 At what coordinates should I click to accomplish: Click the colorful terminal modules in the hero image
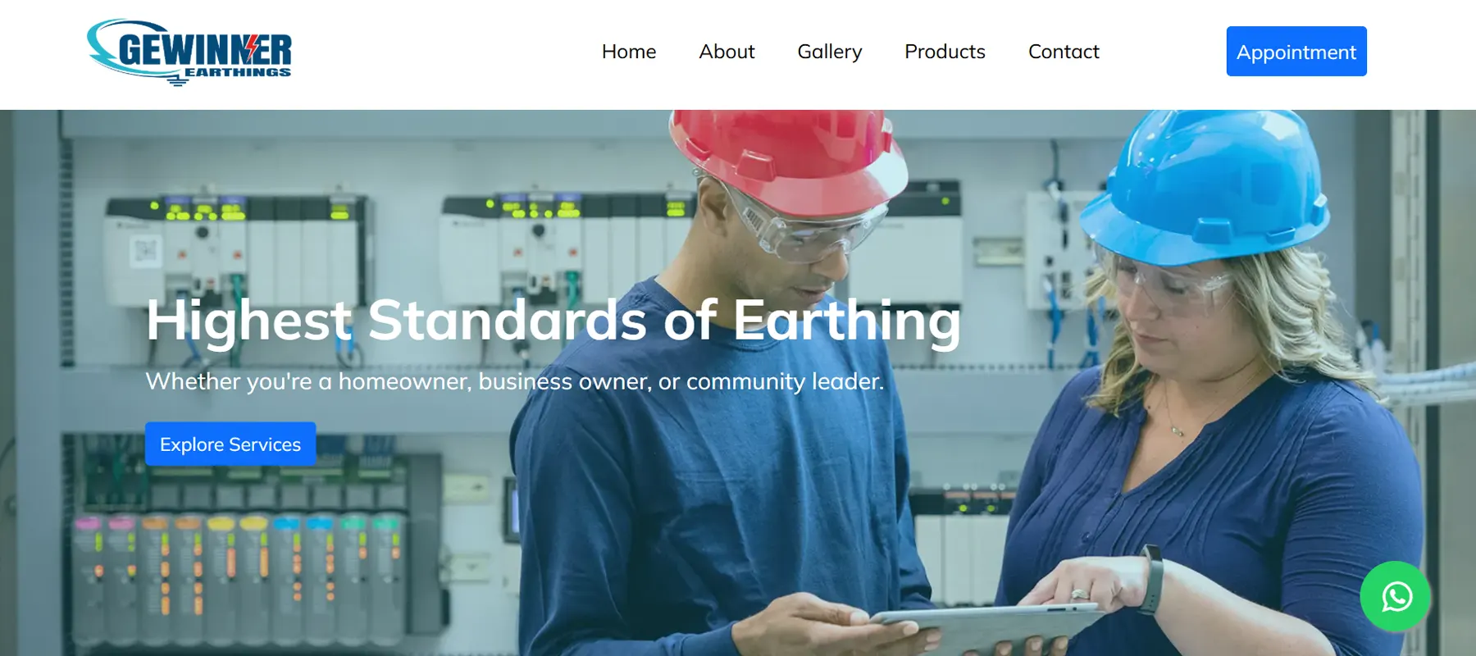pyautogui.click(x=238, y=578)
